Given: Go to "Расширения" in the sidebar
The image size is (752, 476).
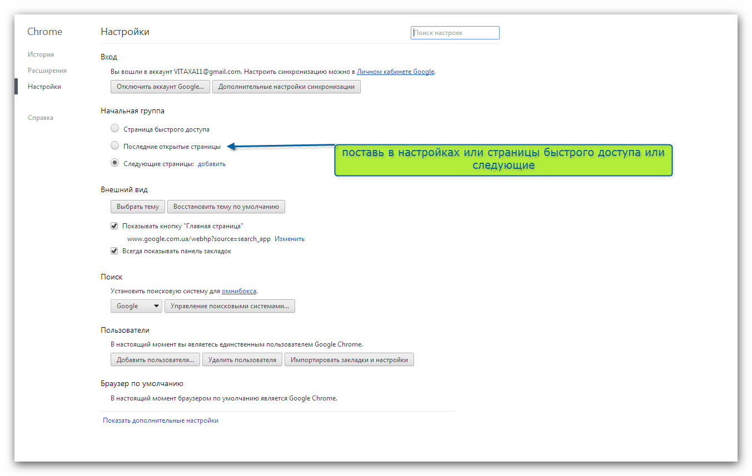Looking at the screenshot, I should [x=47, y=71].
